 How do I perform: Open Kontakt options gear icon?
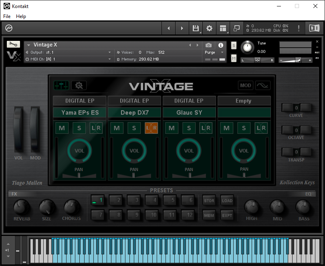209,28
